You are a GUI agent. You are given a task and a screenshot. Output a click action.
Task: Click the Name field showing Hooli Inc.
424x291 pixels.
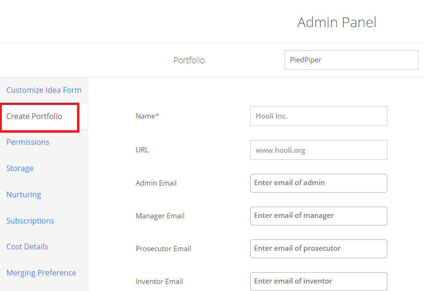[318, 116]
